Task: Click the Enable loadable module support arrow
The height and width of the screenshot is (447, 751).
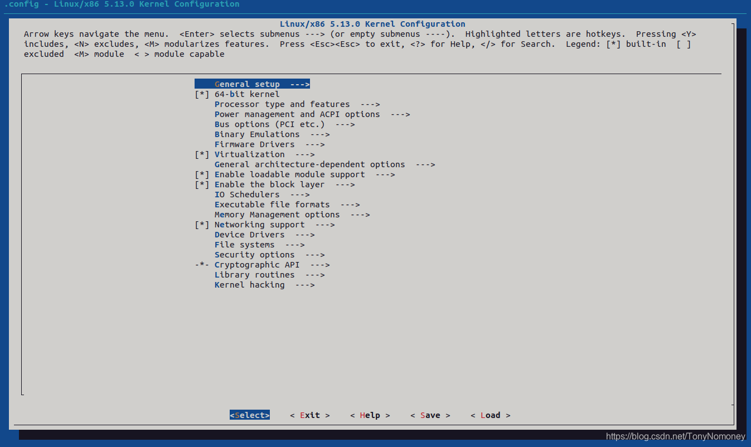Action: pos(385,174)
